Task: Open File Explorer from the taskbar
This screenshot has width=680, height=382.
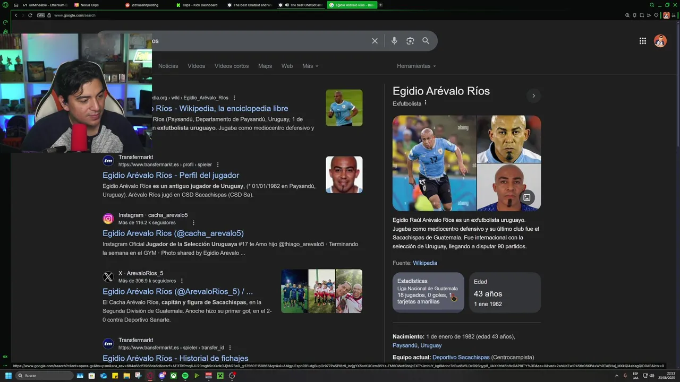Action: tap(126, 376)
